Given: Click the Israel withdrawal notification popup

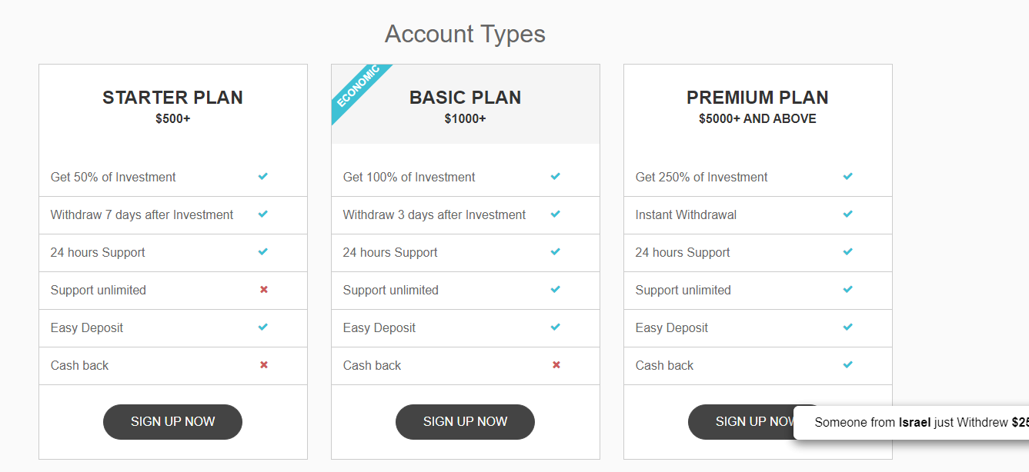Looking at the screenshot, I should click(x=911, y=422).
